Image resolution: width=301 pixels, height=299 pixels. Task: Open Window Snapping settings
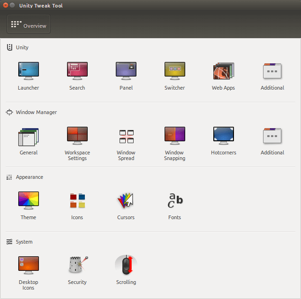[x=175, y=136]
